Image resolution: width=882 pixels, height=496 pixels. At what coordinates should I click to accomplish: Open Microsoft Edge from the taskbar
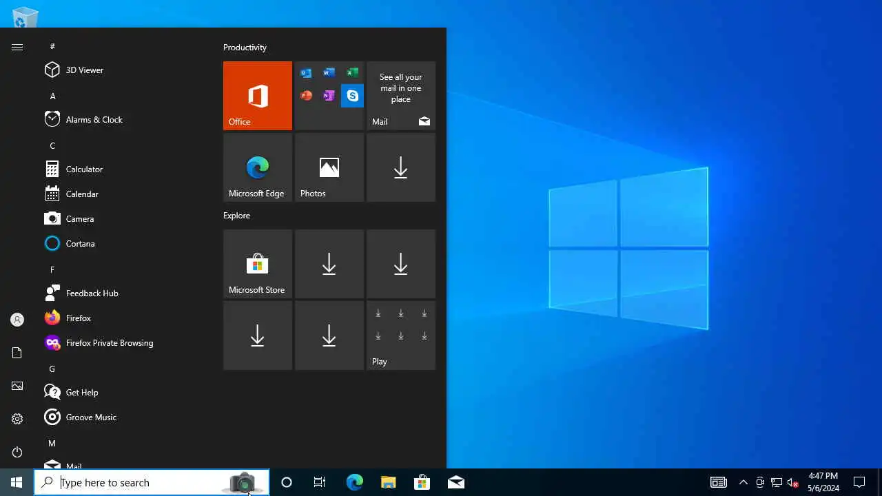pos(354,482)
